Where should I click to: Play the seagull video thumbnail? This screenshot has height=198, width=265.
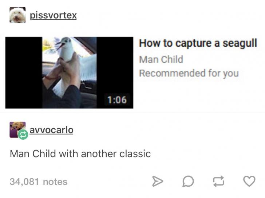coord(69,73)
